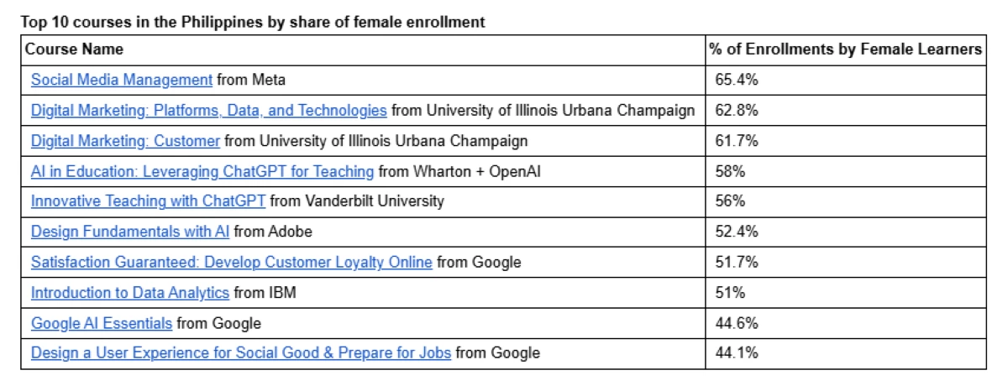Follow the Digital Marketing: Customer link
The image size is (1008, 386).
pyautogui.click(x=125, y=141)
